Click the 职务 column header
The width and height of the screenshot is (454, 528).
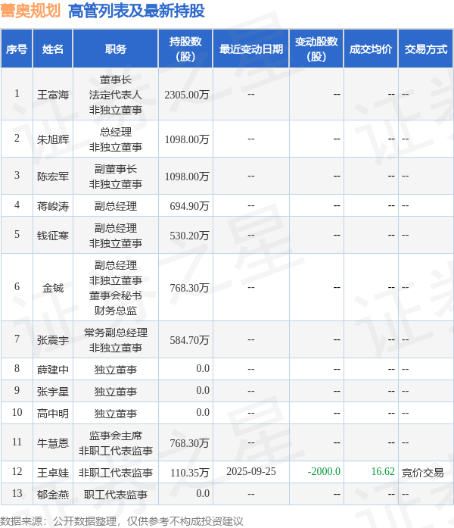[116, 49]
